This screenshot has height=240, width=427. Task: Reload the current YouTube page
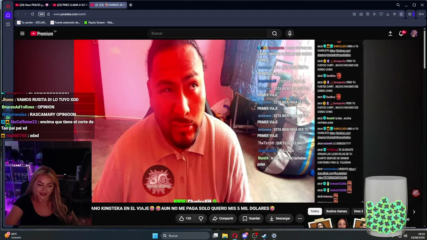32,14
